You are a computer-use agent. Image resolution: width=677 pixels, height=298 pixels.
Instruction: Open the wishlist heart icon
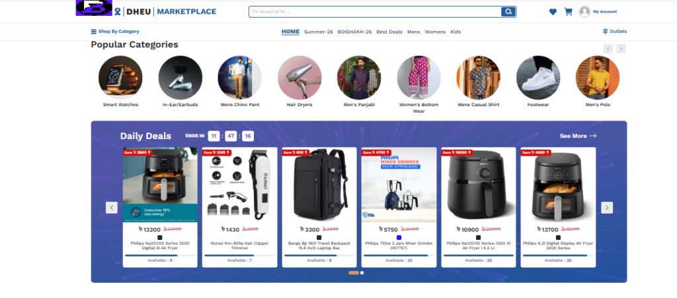tap(553, 12)
